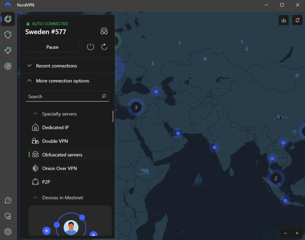The width and height of the screenshot is (305, 240).
Task: Select Onion Over VPN option
Action: click(x=59, y=168)
